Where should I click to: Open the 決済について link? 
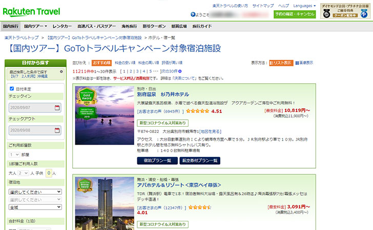coord(185,78)
